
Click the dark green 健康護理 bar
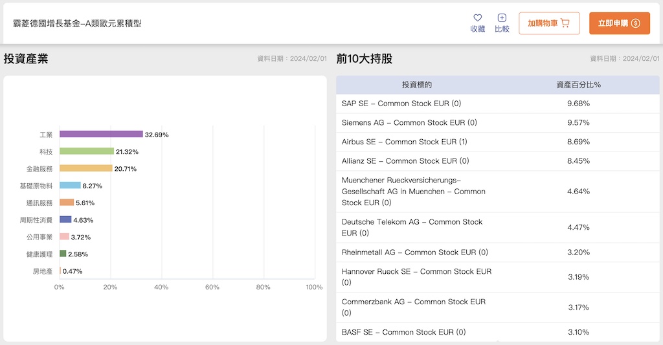tap(63, 254)
